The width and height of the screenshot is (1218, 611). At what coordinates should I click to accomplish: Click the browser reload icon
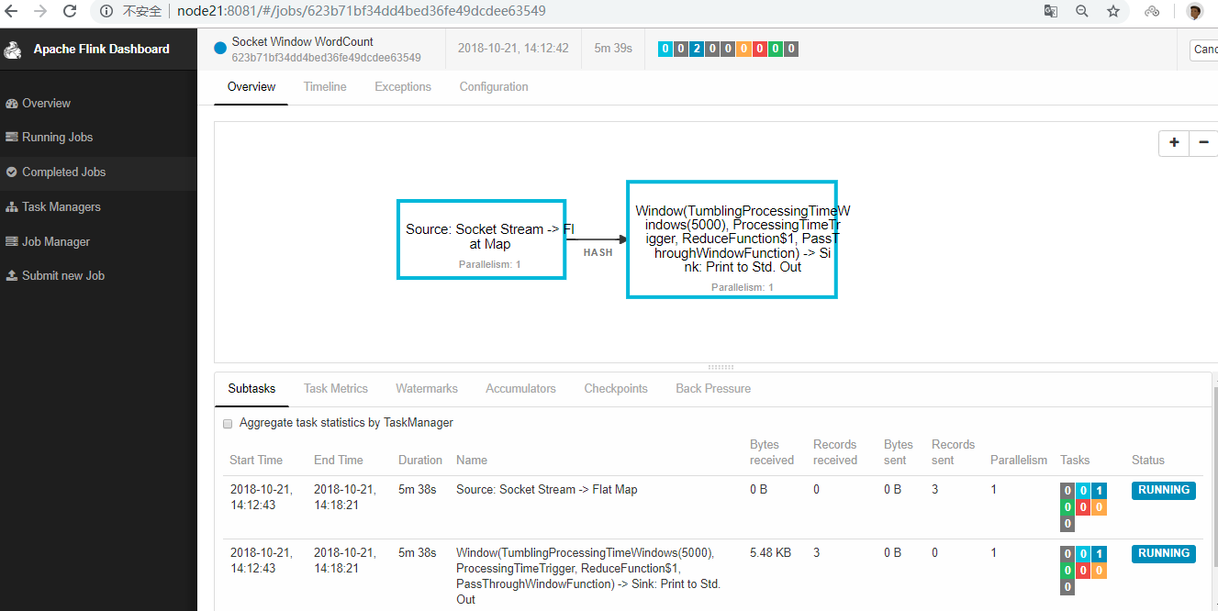[x=70, y=11]
